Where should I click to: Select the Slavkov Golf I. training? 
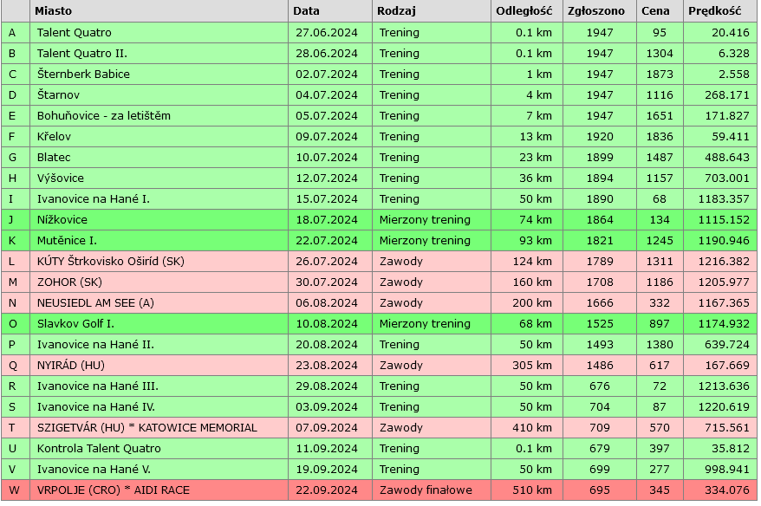click(x=78, y=323)
